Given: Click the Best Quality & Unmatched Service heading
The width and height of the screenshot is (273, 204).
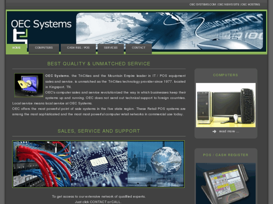Looking at the screenshot, I should tap(99, 64).
